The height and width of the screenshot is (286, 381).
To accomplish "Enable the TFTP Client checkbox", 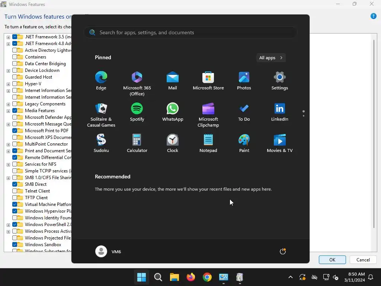I will (x=15, y=197).
